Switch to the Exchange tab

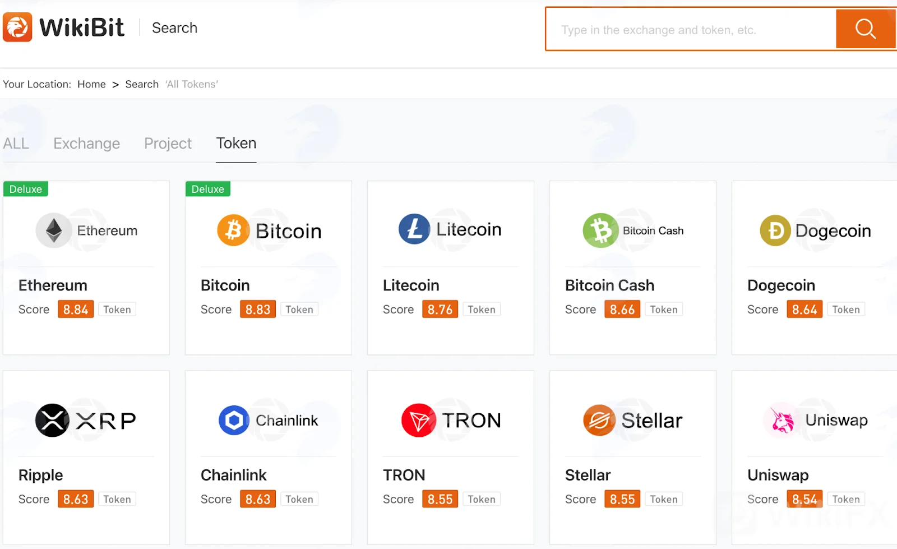point(86,144)
